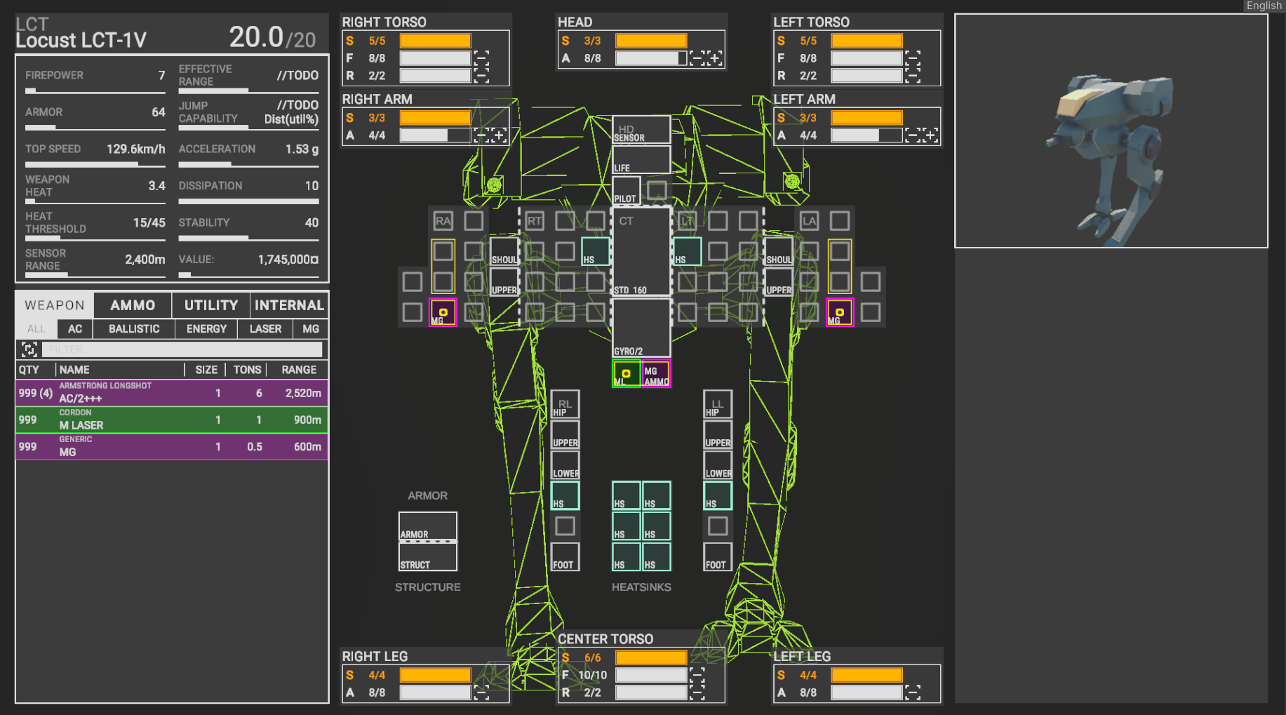Click the filter scan icon beside search field
This screenshot has width=1286, height=715.
click(29, 349)
